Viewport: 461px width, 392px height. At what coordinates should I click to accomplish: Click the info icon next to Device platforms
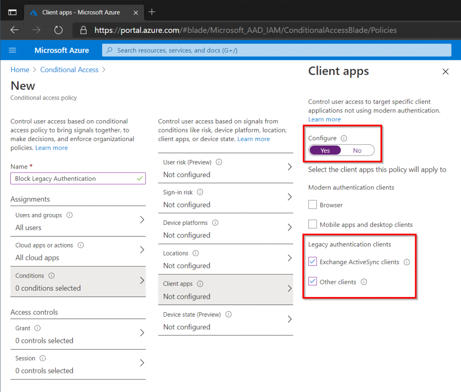coord(215,223)
